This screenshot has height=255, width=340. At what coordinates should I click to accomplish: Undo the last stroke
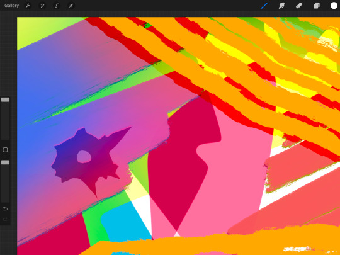tap(5, 209)
